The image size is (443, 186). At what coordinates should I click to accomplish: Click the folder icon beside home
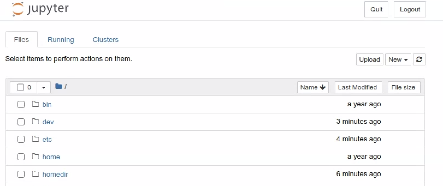tap(36, 157)
